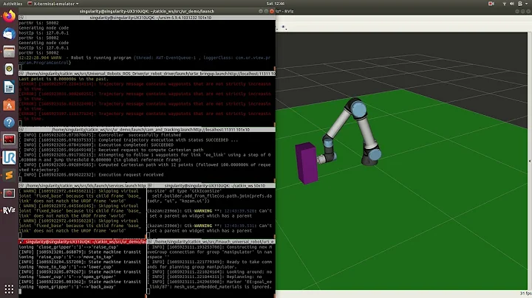
Task: Open Thunderbird mail from the dock
Action: coord(9,34)
